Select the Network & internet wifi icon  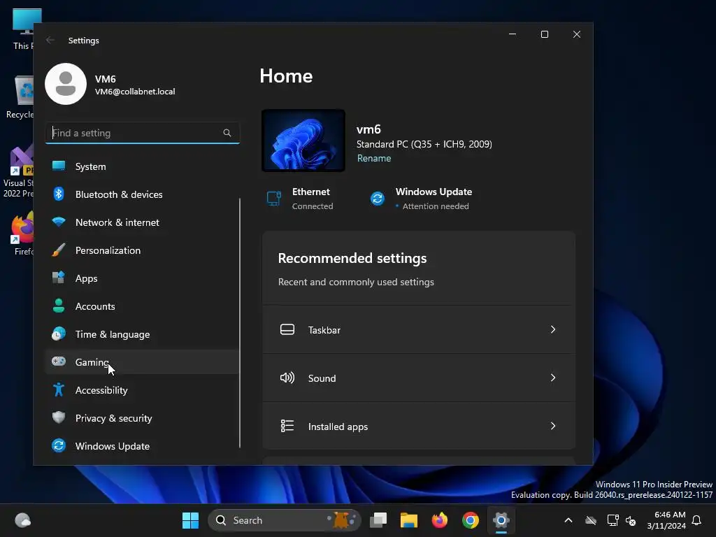tap(59, 222)
